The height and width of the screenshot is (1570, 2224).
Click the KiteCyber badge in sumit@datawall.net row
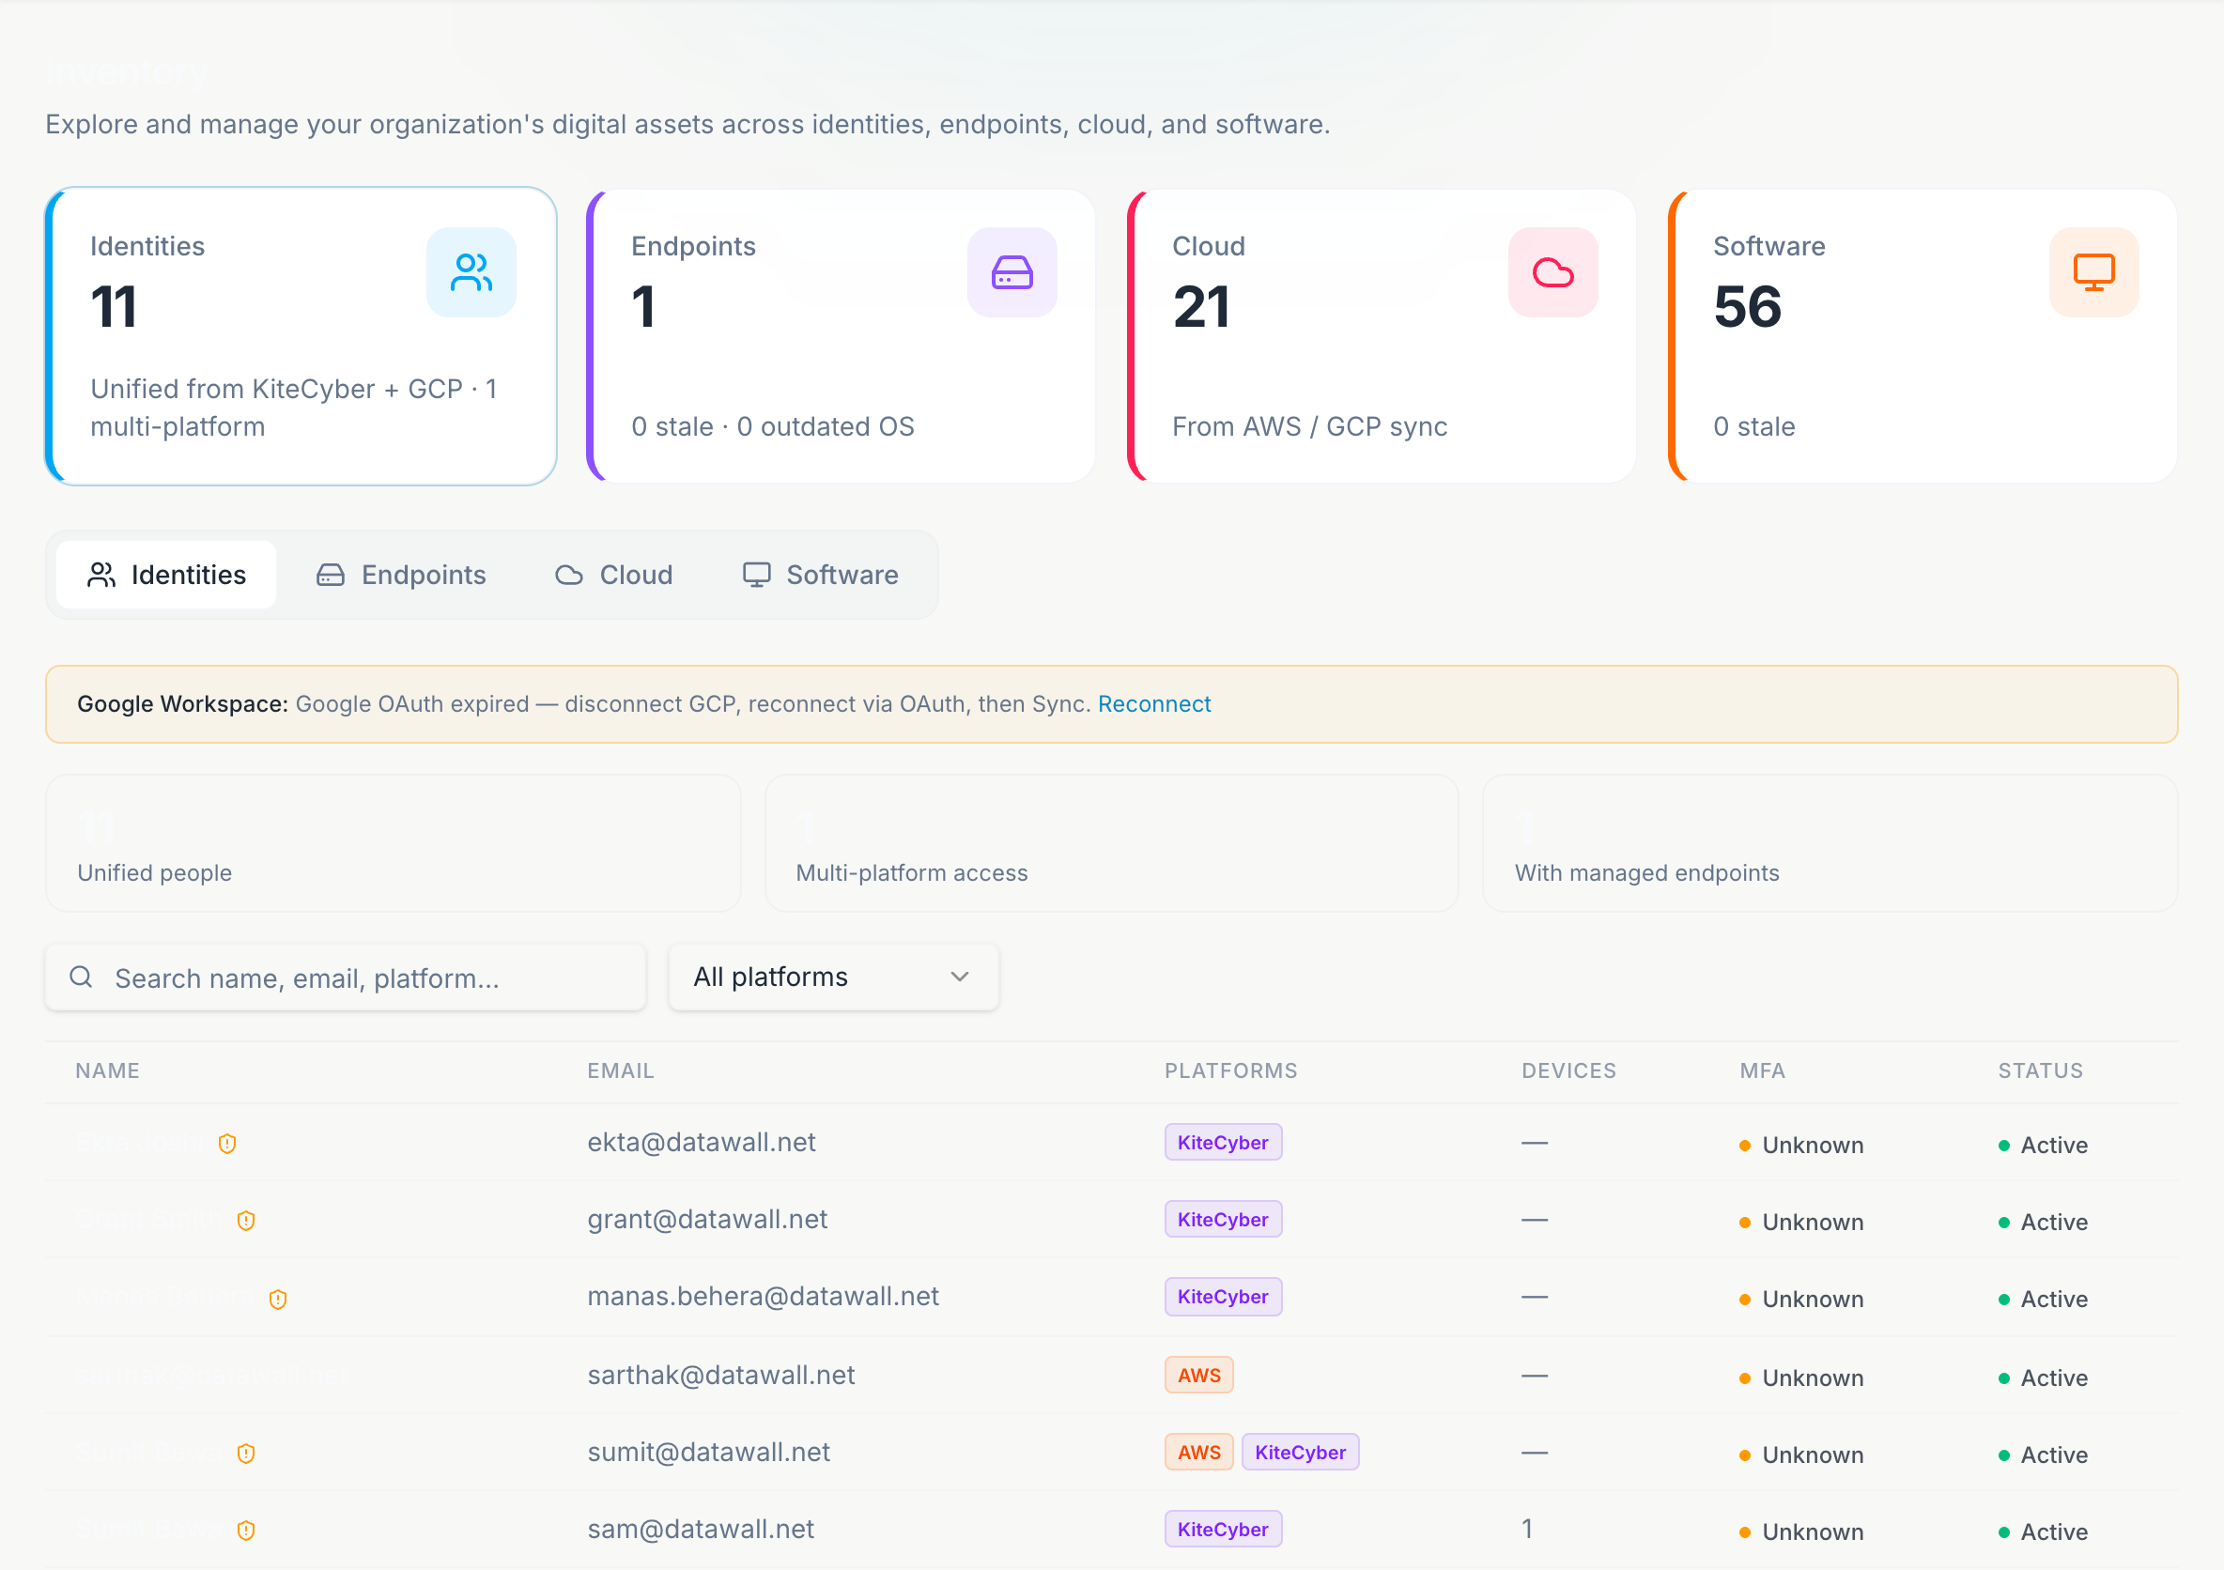tap(1300, 1452)
